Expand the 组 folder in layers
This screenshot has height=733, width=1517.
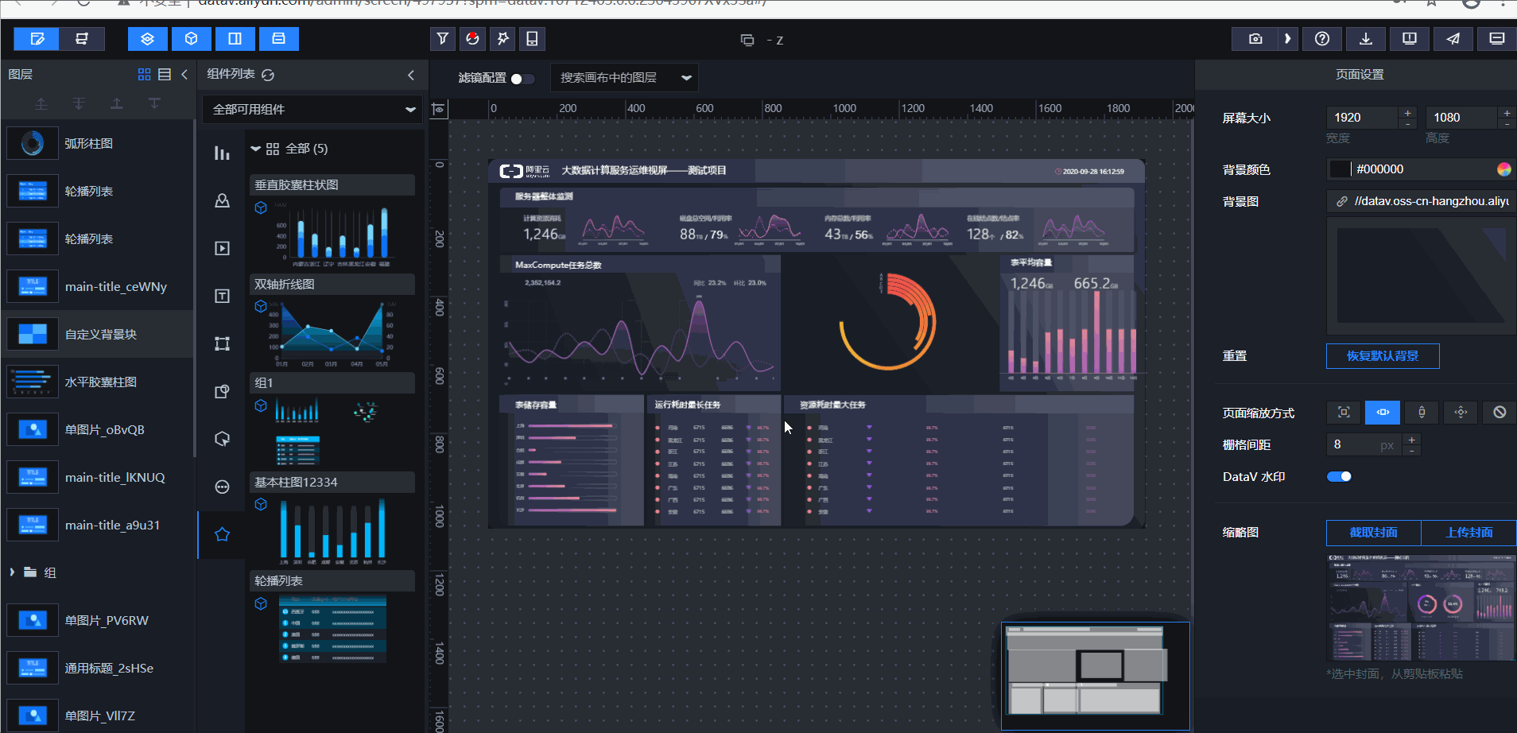coord(12,572)
